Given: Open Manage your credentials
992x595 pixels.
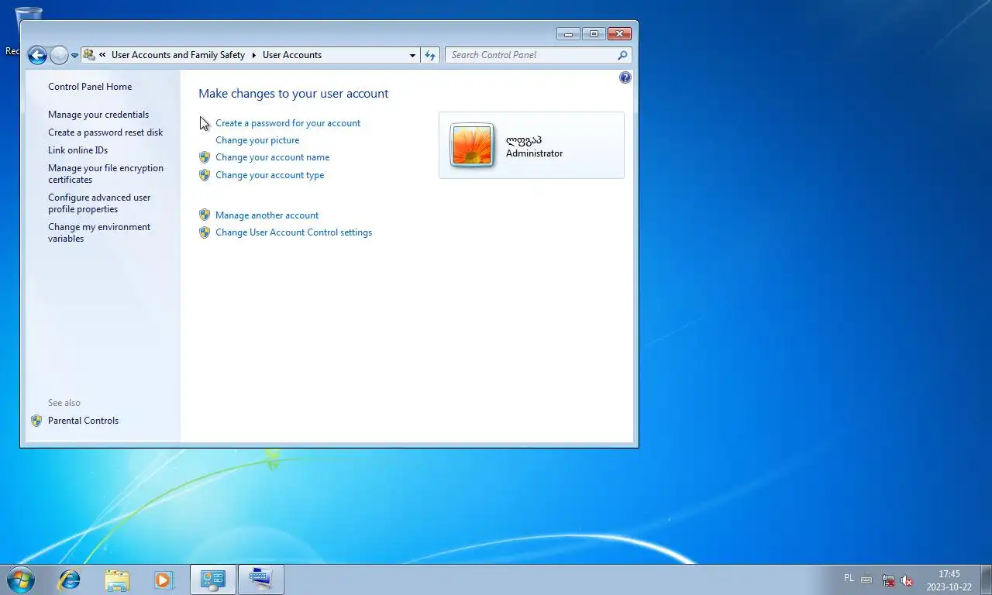Looking at the screenshot, I should [x=98, y=115].
